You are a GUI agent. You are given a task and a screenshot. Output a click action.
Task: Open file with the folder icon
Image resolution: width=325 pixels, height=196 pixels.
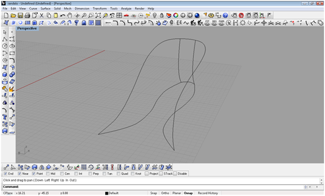[13, 16]
